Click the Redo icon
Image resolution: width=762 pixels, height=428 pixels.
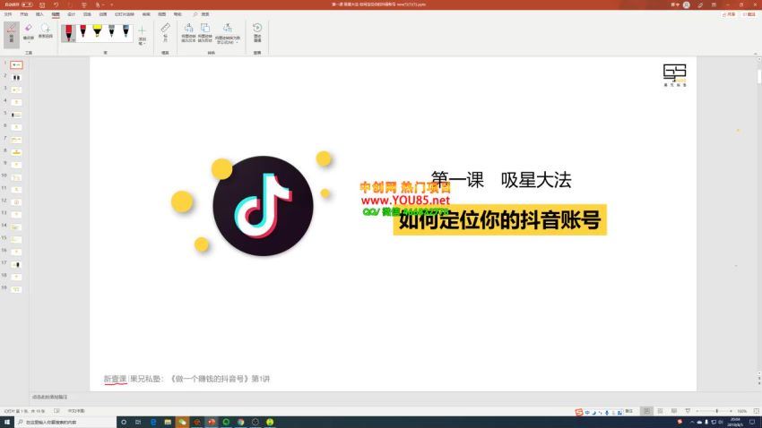coord(70,4)
